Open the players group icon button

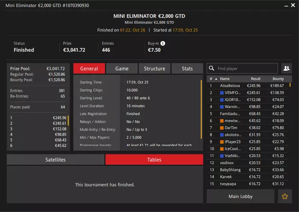(x=287, y=68)
